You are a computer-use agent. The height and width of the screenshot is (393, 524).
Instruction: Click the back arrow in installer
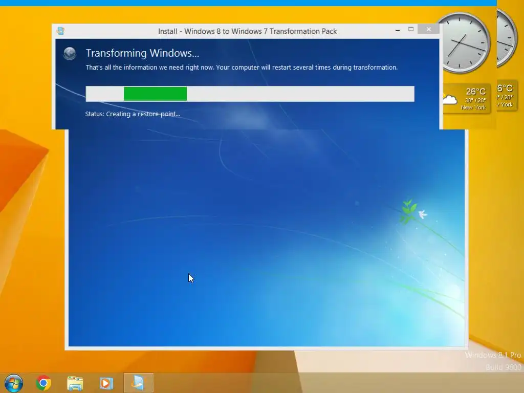pyautogui.click(x=70, y=53)
